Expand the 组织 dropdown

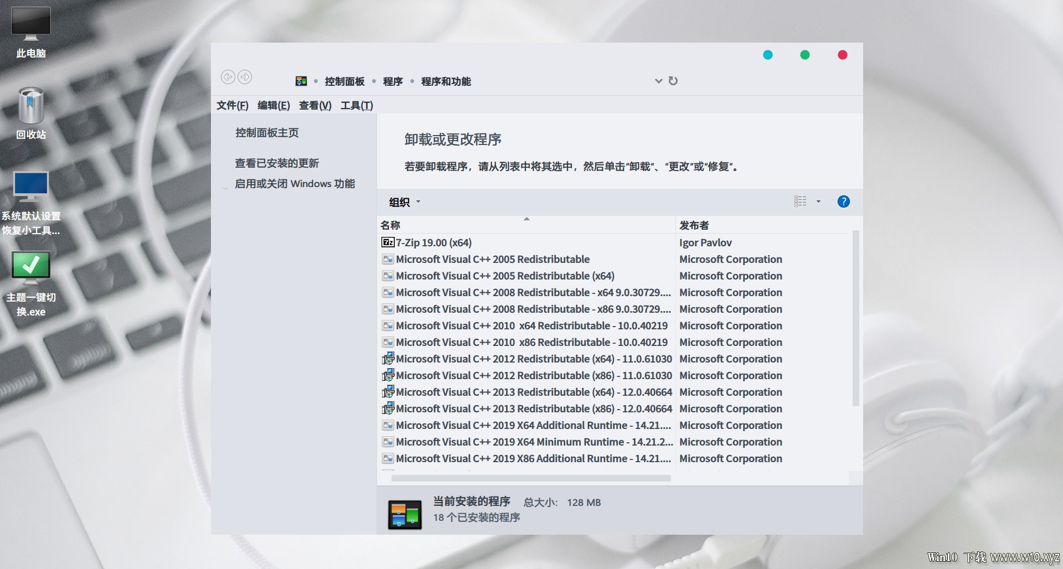coord(405,202)
